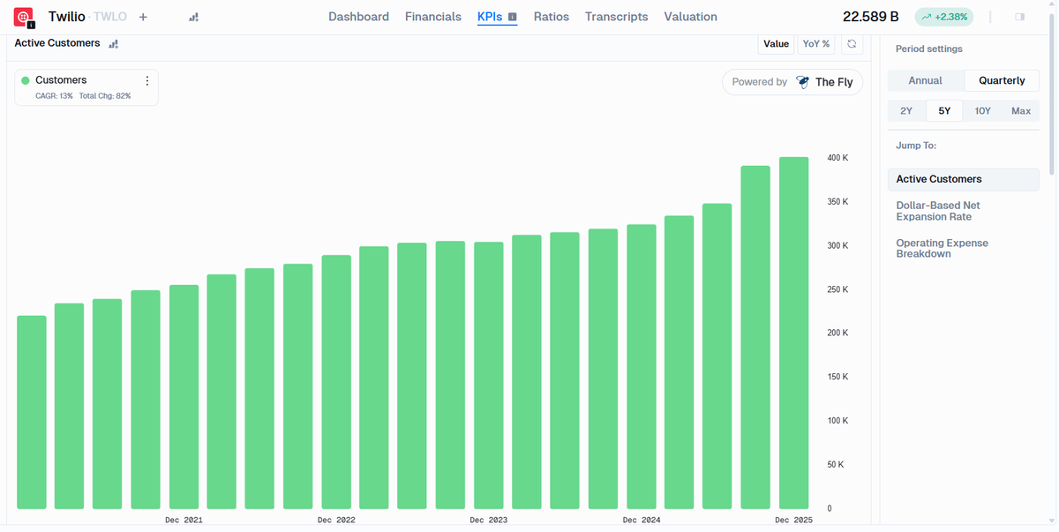This screenshot has height=532, width=1059.
Task: Click the Dec 2022 axis label
Action: [x=336, y=521]
